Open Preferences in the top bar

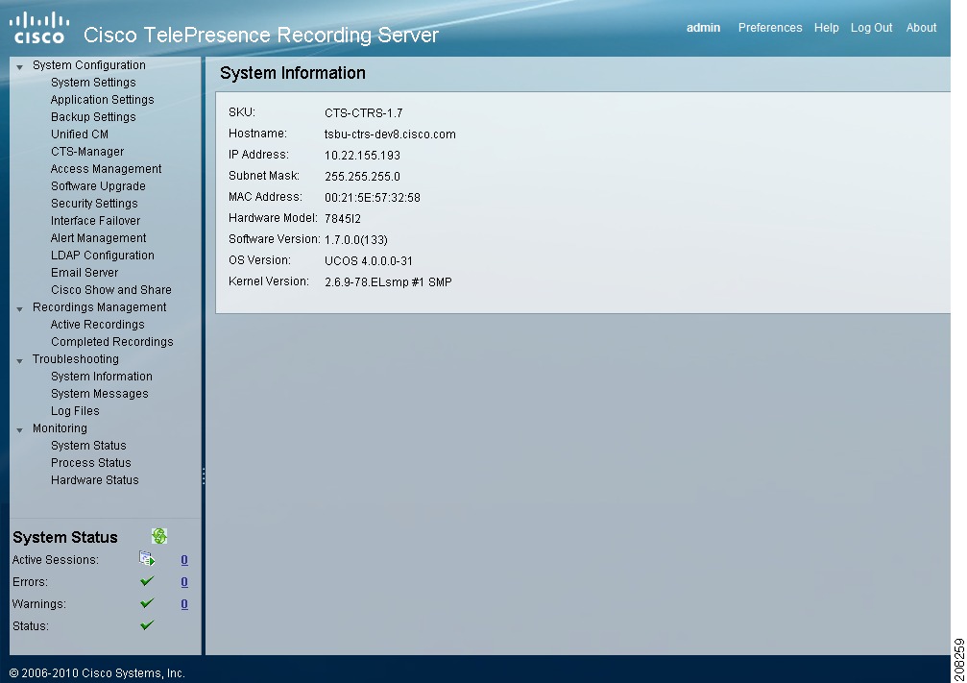[770, 28]
